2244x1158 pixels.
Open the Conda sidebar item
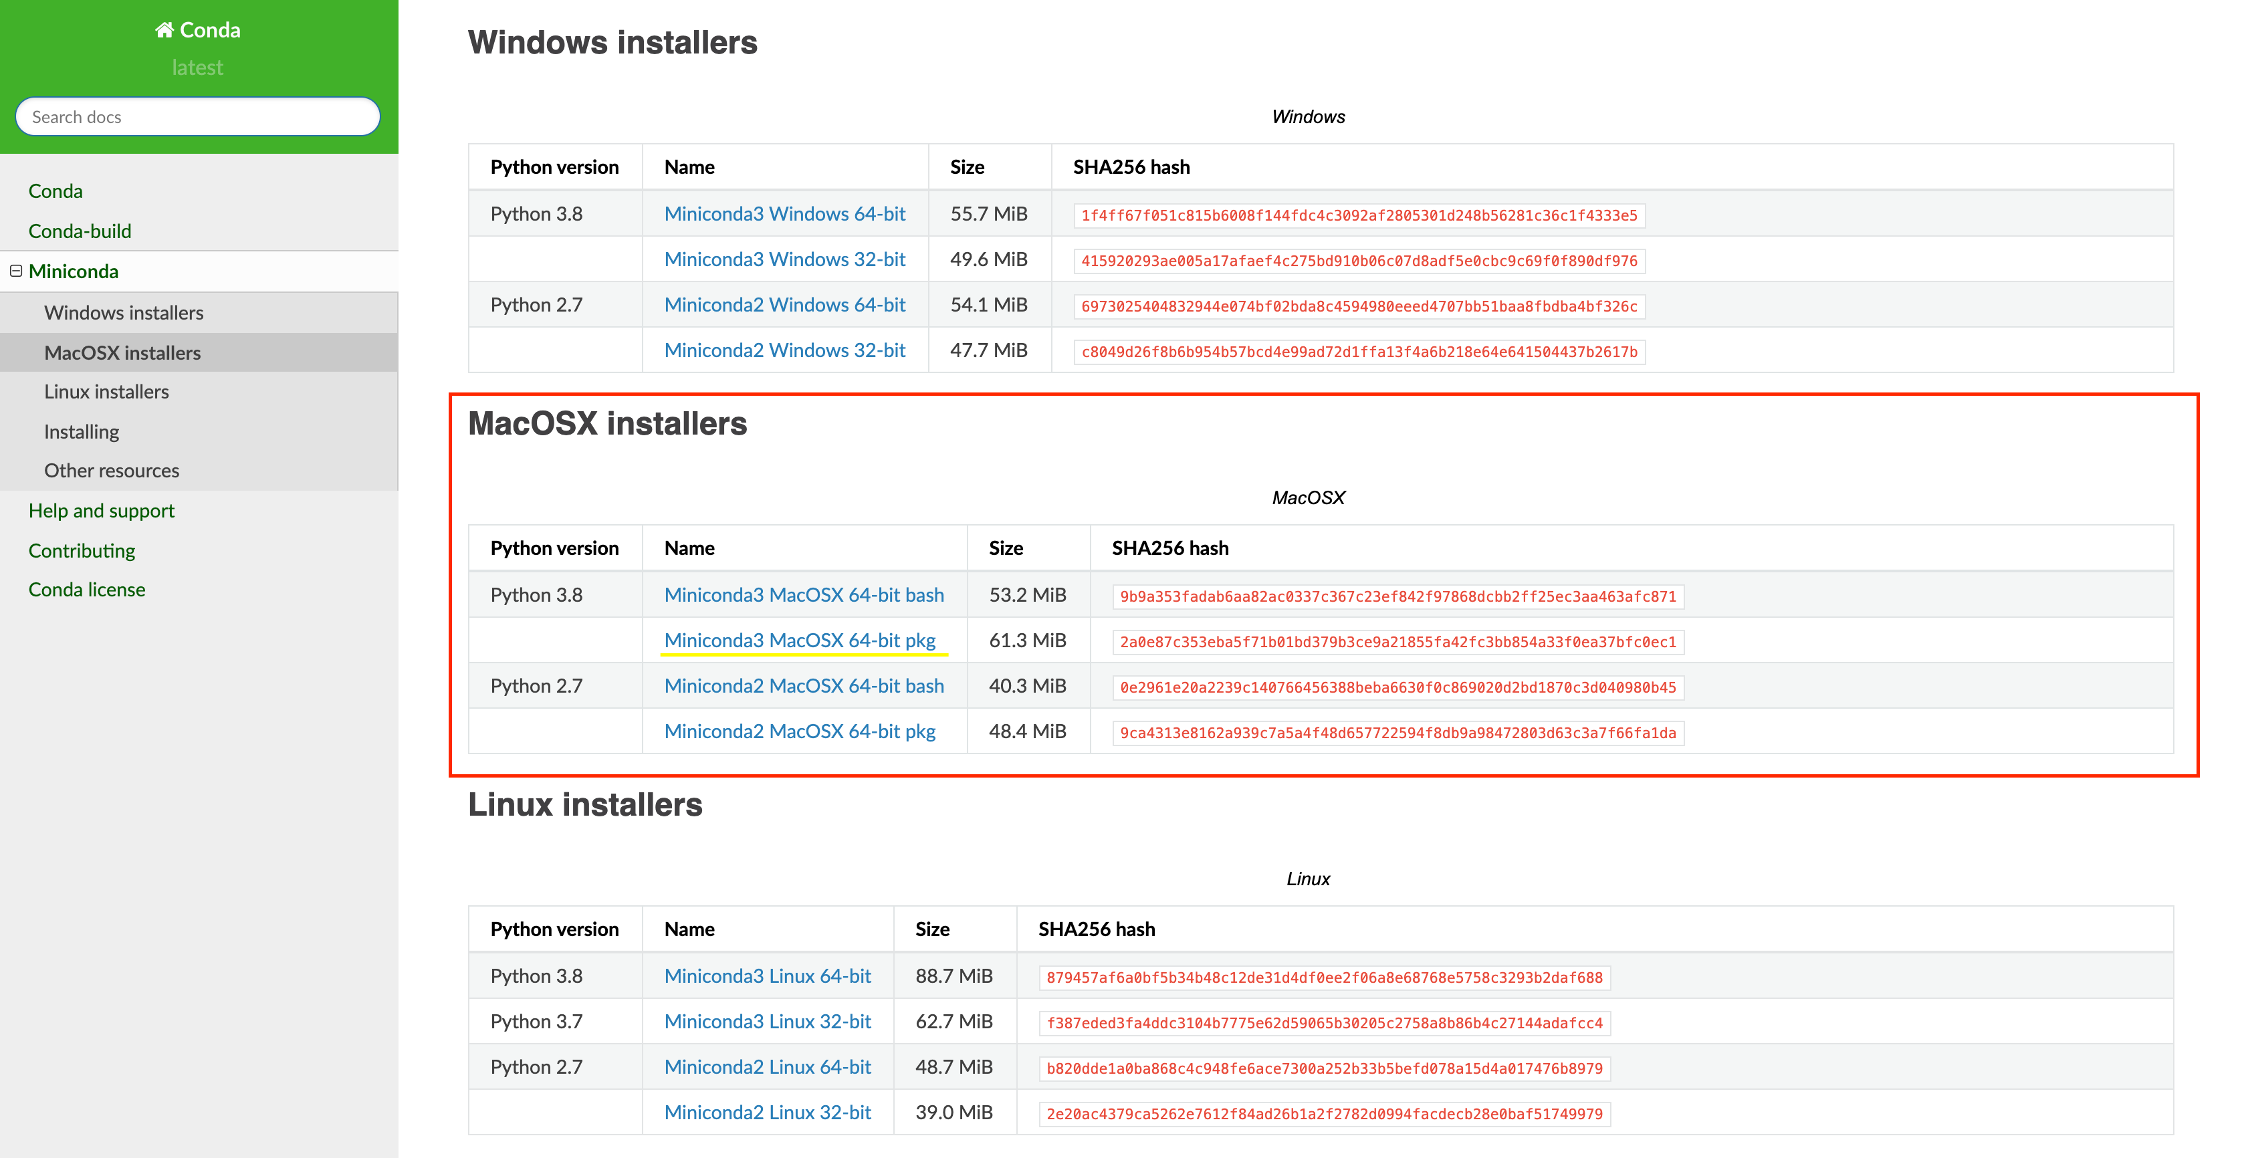(x=55, y=191)
